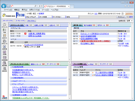135x101 pixels.
Task: Open the ファイル(F) browser menu
Action: pos(8,10)
